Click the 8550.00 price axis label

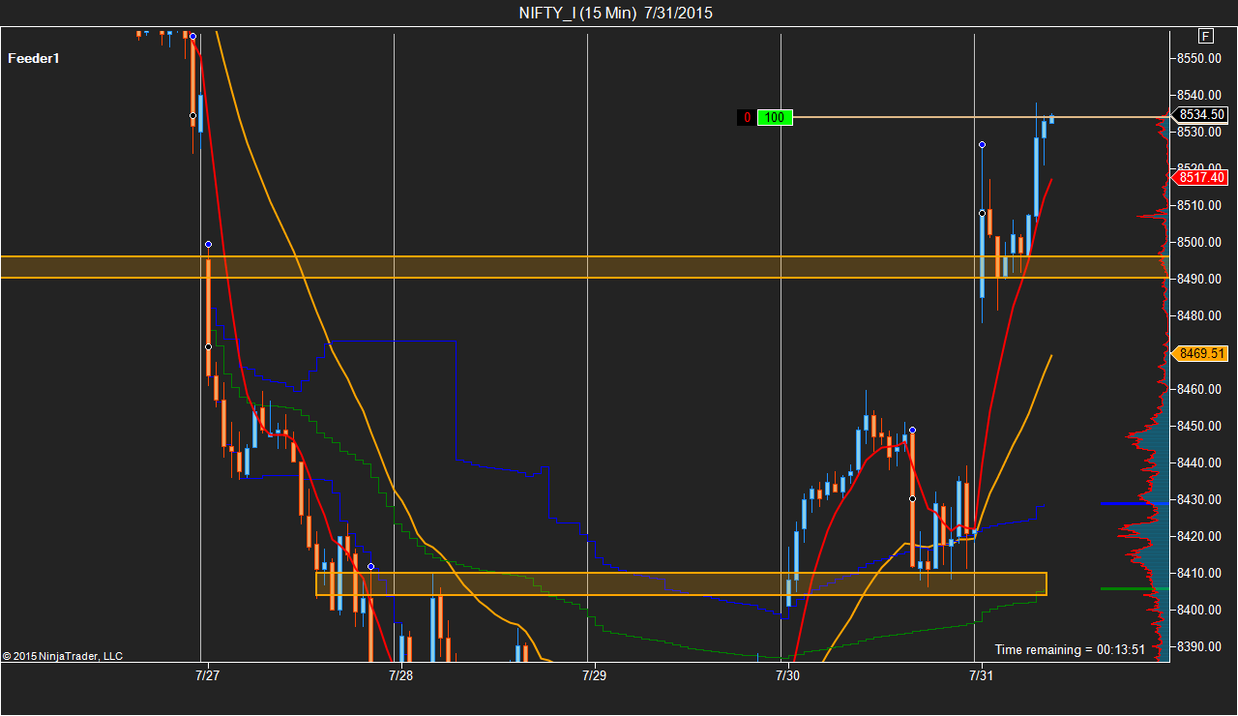(1200, 58)
